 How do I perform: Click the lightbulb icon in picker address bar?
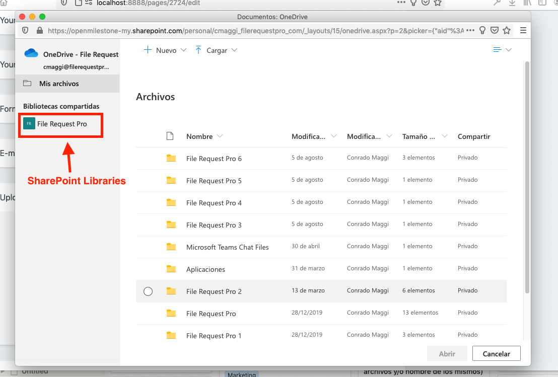pyautogui.click(x=482, y=30)
